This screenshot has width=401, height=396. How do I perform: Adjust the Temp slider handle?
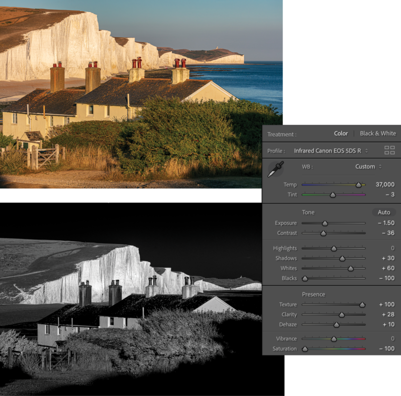point(358,185)
